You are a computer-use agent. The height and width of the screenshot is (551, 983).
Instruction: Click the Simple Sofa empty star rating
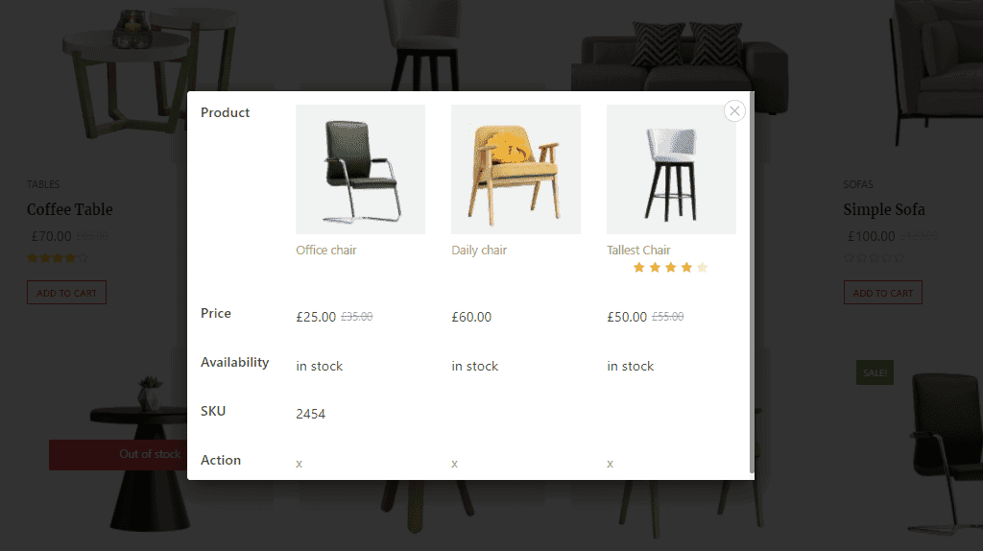point(874,258)
